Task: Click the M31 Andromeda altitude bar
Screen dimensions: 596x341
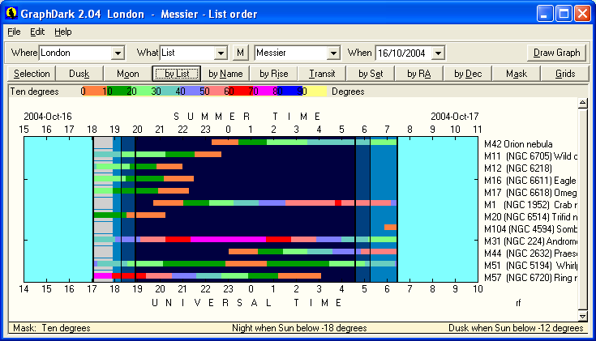Action: pyautogui.click(x=243, y=239)
